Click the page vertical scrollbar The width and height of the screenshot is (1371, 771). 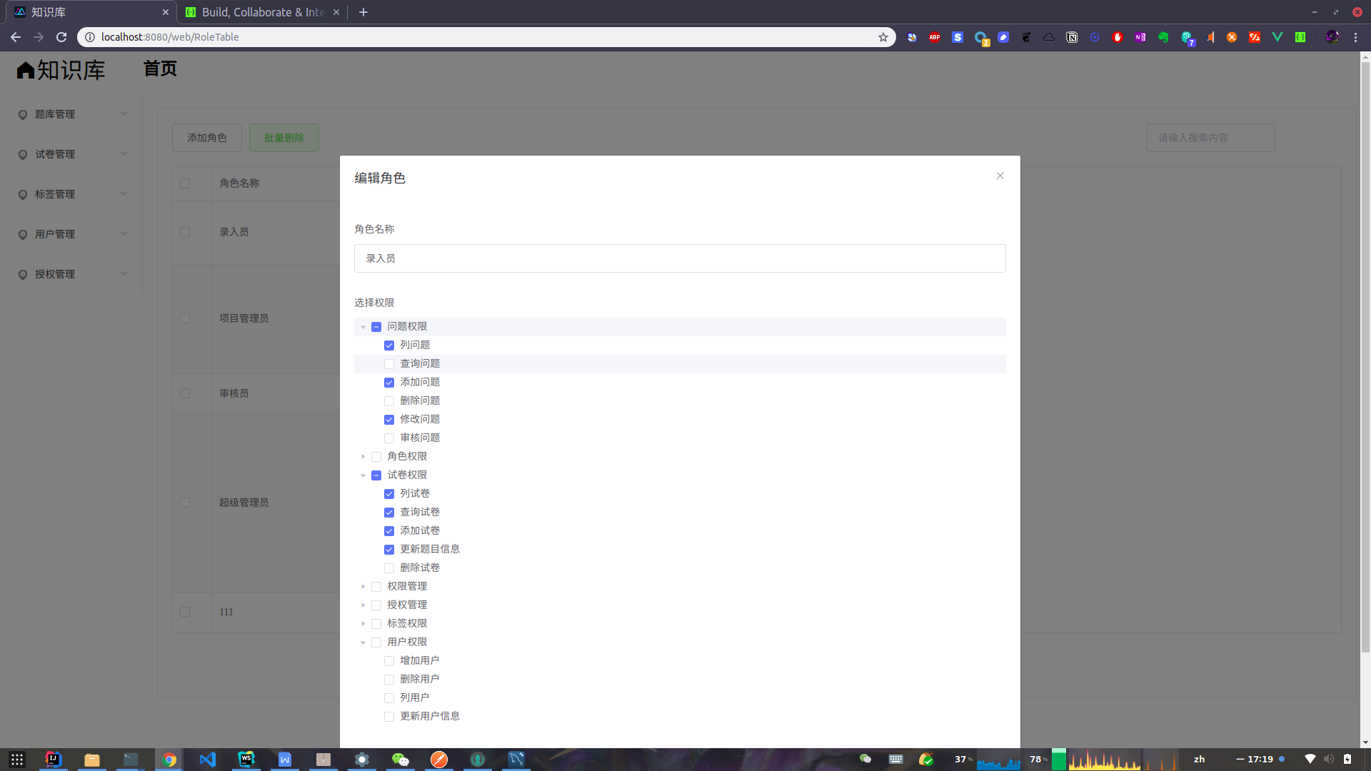click(1365, 357)
